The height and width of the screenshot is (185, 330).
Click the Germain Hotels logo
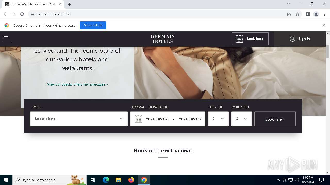163,39
